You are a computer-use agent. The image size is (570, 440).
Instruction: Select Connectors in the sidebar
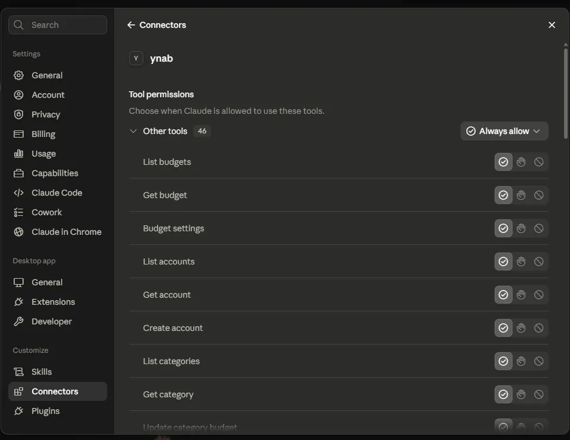57,391
